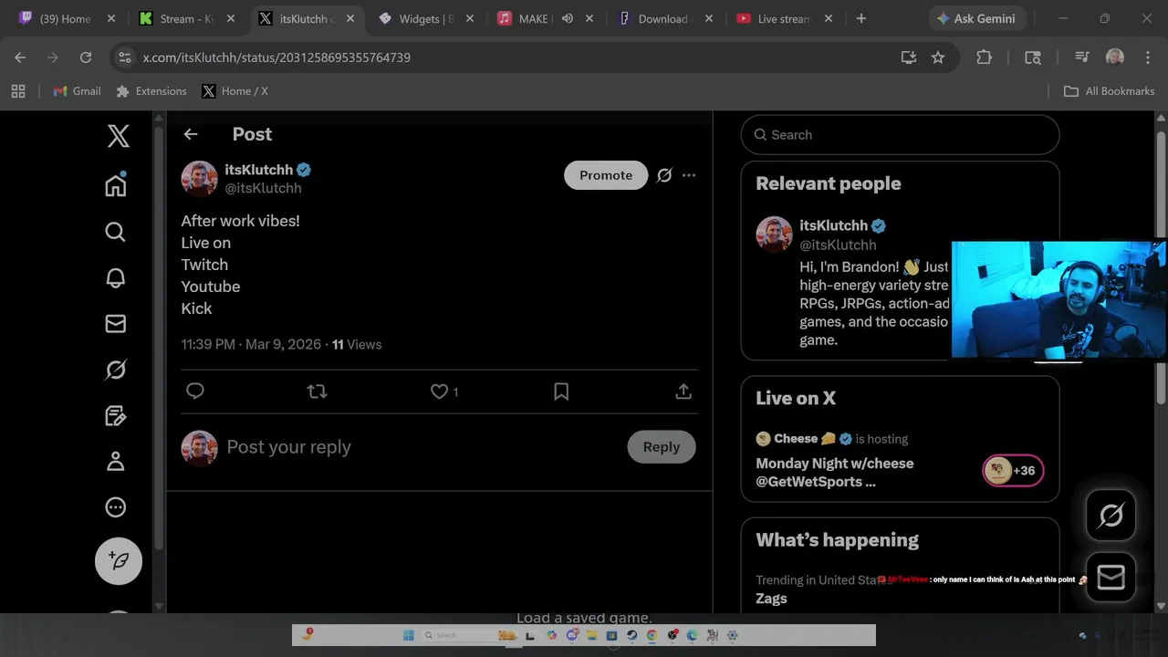Viewport: 1168px width, 657px height.
Task: Click the Reply button
Action: pos(662,447)
